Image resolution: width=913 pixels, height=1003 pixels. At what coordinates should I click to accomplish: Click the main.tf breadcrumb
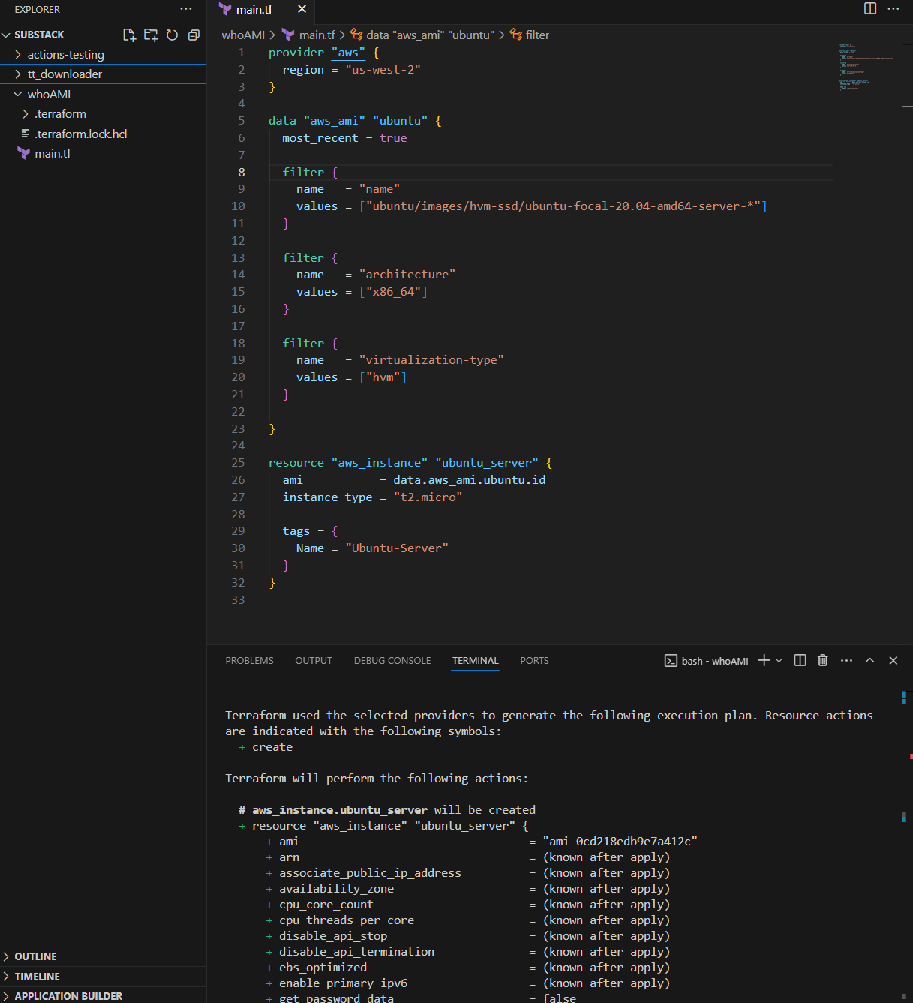tap(308, 35)
